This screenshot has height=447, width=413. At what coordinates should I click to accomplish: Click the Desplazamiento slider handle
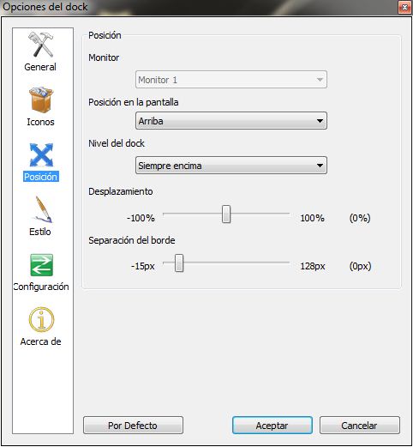pyautogui.click(x=226, y=214)
